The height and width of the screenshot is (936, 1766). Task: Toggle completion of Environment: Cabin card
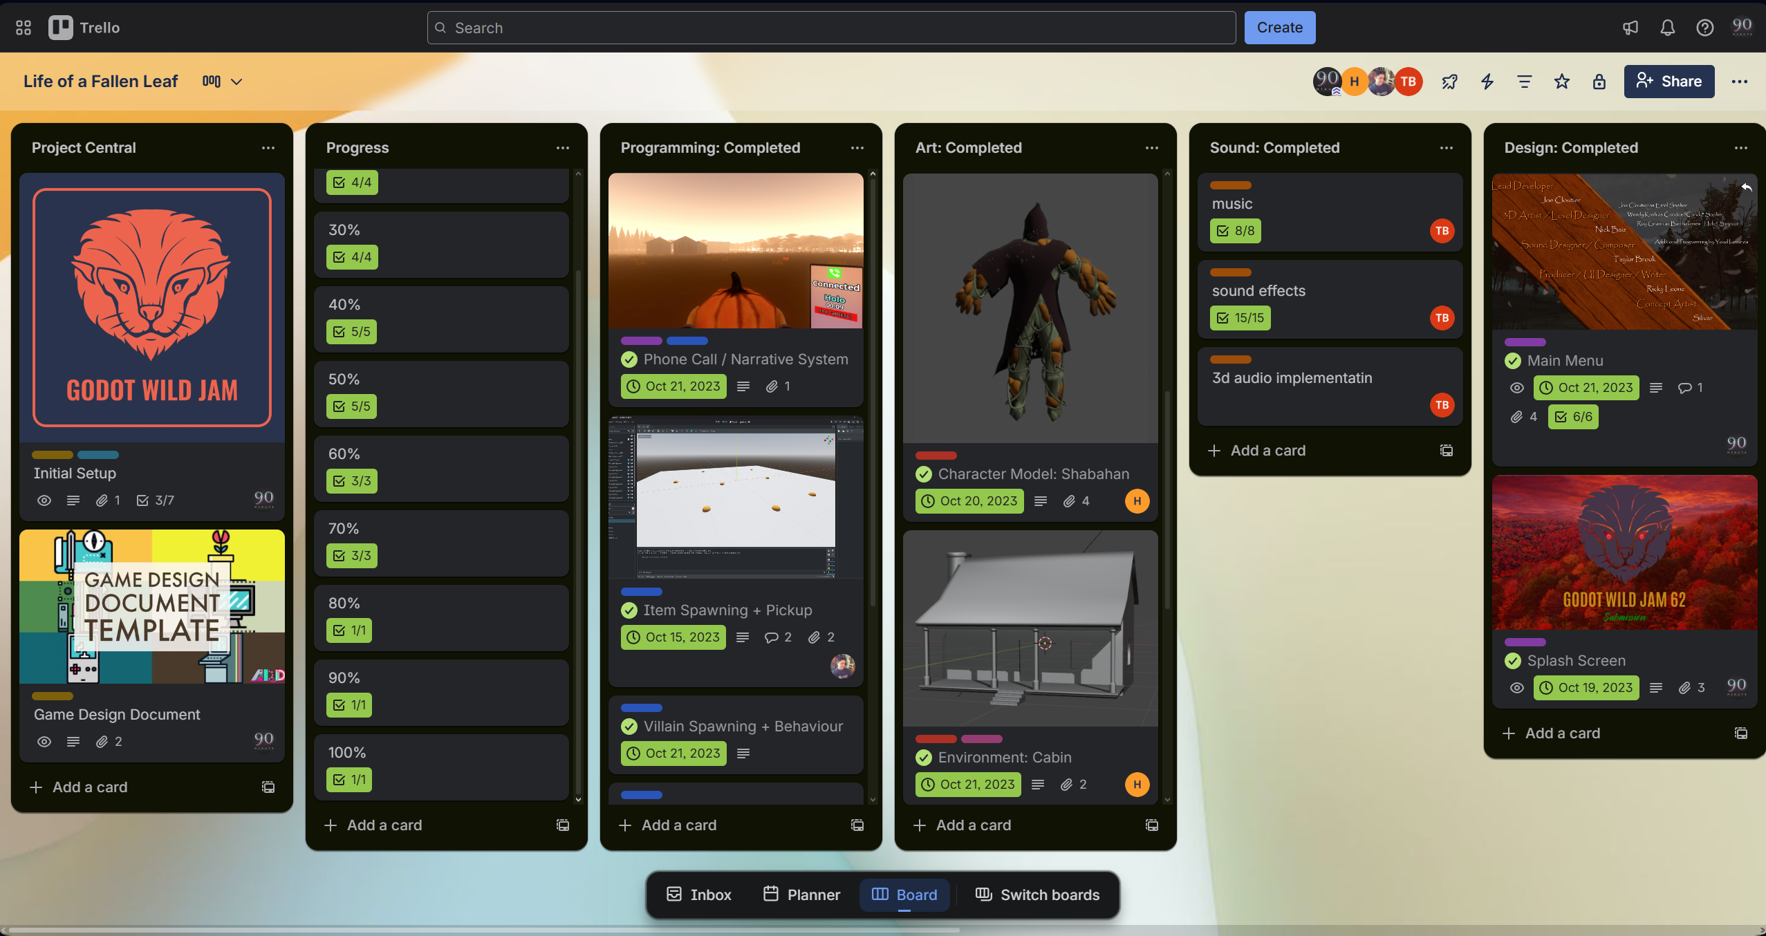coord(924,758)
